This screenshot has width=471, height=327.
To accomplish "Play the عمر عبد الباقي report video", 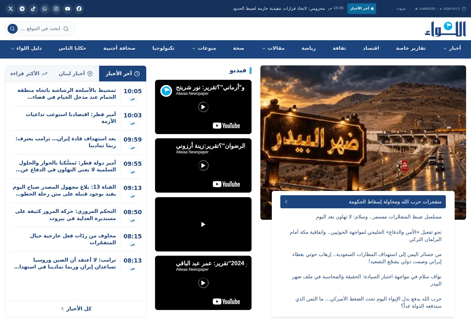I will click(203, 283).
